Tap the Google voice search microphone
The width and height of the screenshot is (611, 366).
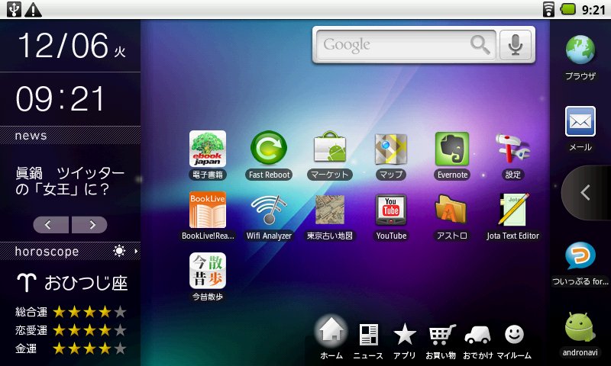pyautogui.click(x=516, y=45)
